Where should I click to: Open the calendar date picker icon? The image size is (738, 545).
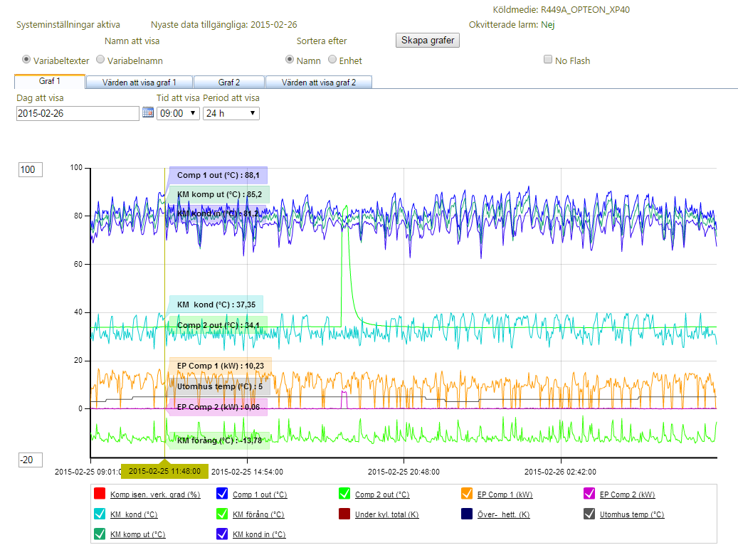(x=148, y=112)
